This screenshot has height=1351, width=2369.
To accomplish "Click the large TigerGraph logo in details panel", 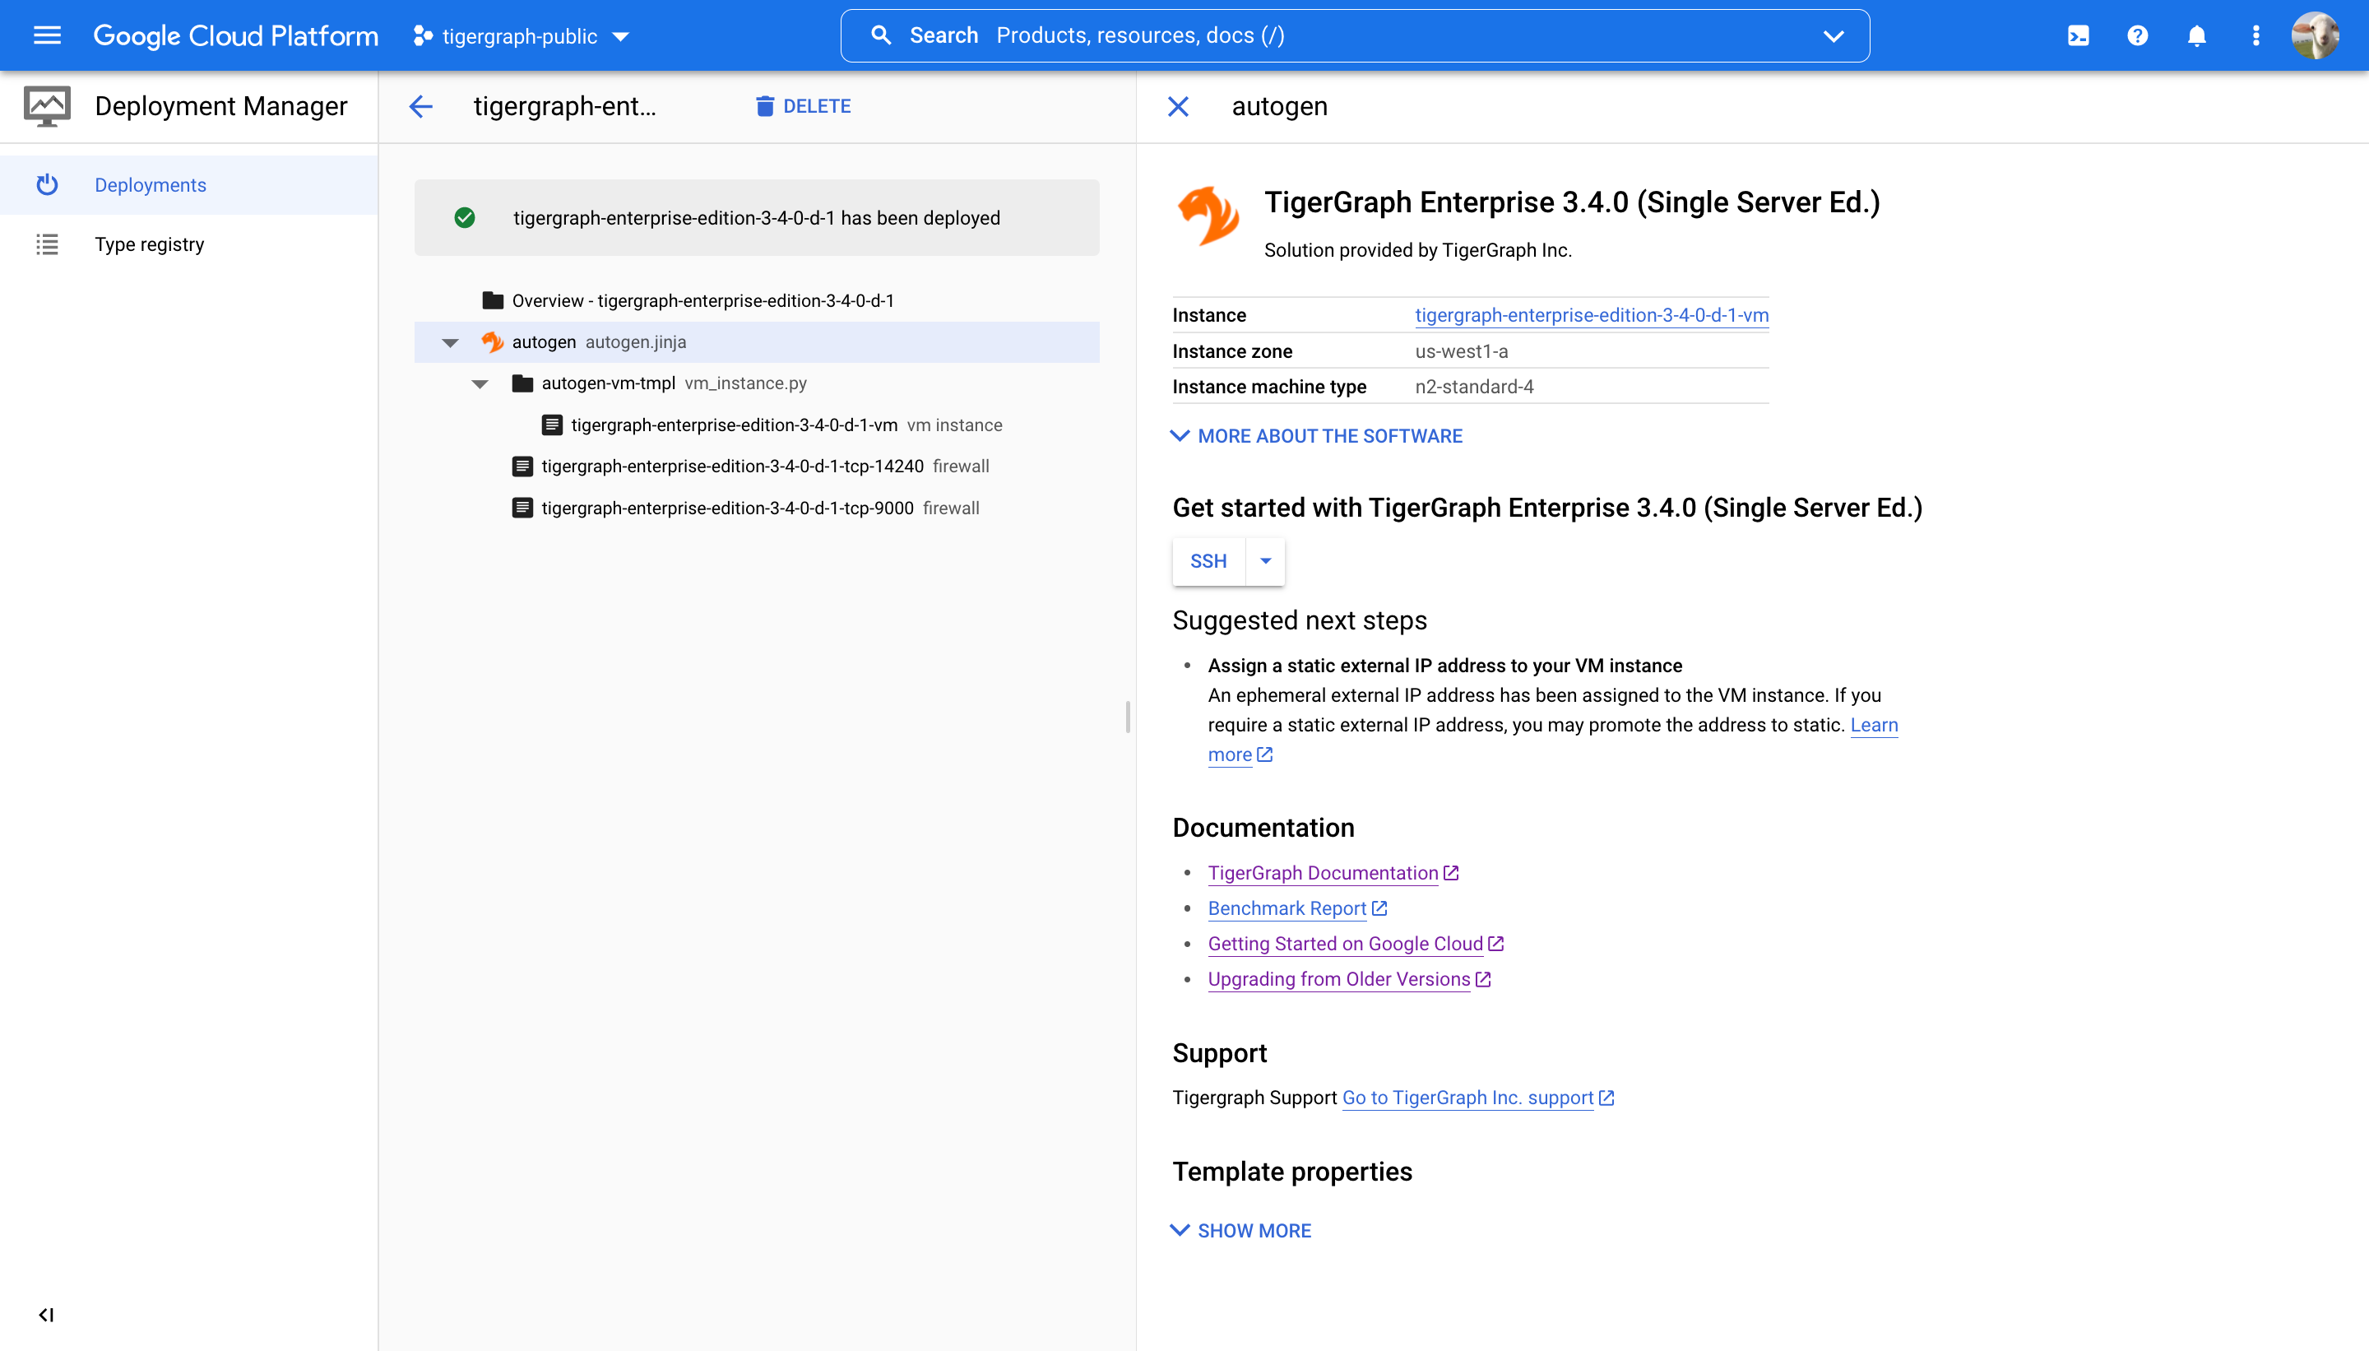I will point(1208,216).
